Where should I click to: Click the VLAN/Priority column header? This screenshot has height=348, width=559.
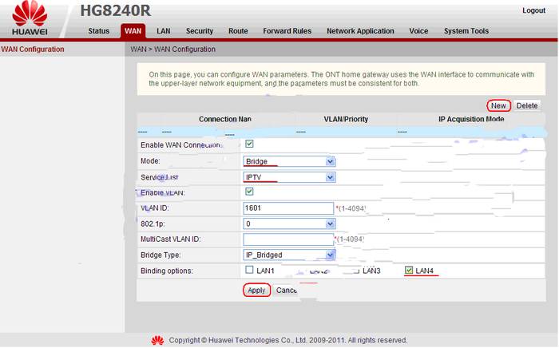click(346, 119)
